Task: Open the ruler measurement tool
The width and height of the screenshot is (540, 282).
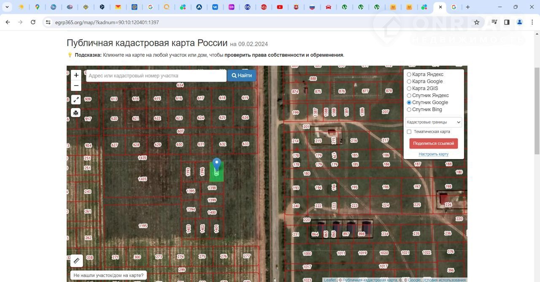Action: pos(76,261)
